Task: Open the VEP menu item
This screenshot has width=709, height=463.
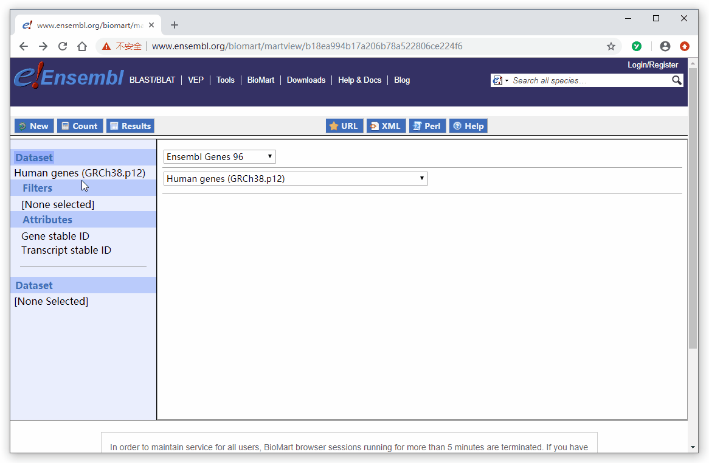Action: click(x=196, y=80)
